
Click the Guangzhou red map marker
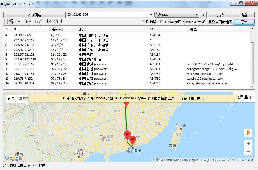pos(127,136)
